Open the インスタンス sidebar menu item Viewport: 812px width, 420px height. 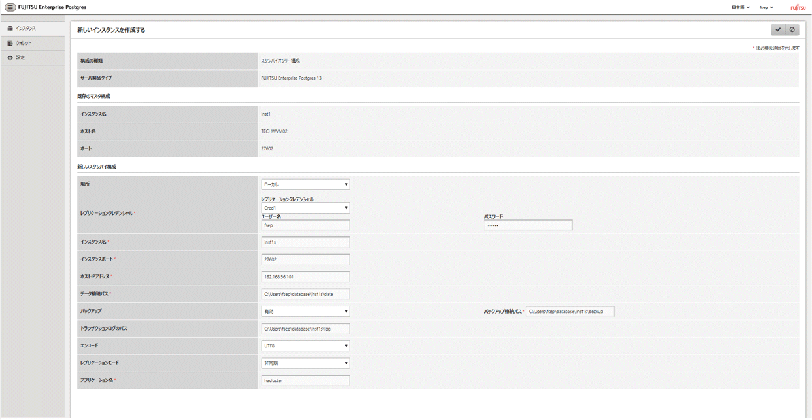pos(33,29)
